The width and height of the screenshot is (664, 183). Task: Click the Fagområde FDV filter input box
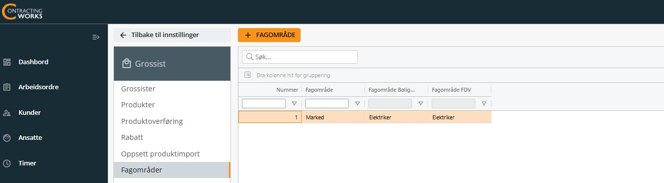[x=453, y=104]
